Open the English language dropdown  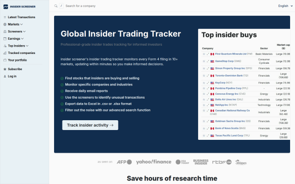285,6
